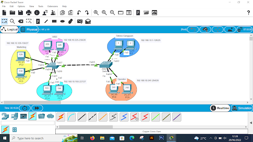Viewport: 253px width, 142px height.
Task: Select Copper Cross-Over dashed cable
Action: coord(92,117)
